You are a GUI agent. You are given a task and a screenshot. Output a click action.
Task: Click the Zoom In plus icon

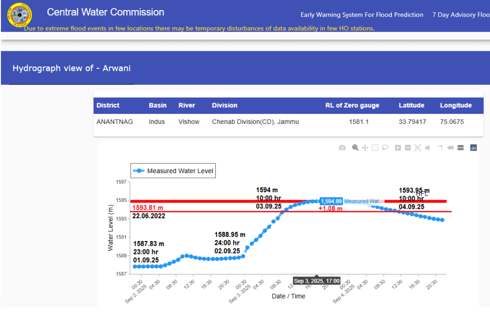point(398,148)
